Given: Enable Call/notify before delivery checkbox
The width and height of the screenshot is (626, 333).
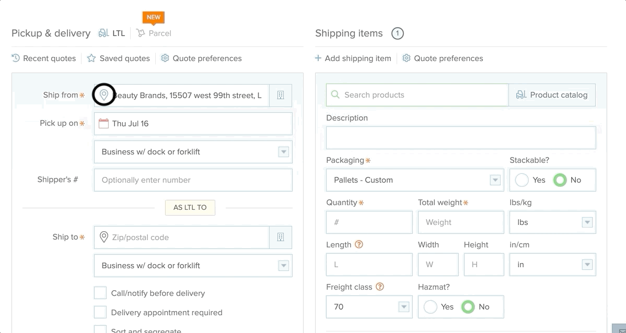Looking at the screenshot, I should [100, 293].
